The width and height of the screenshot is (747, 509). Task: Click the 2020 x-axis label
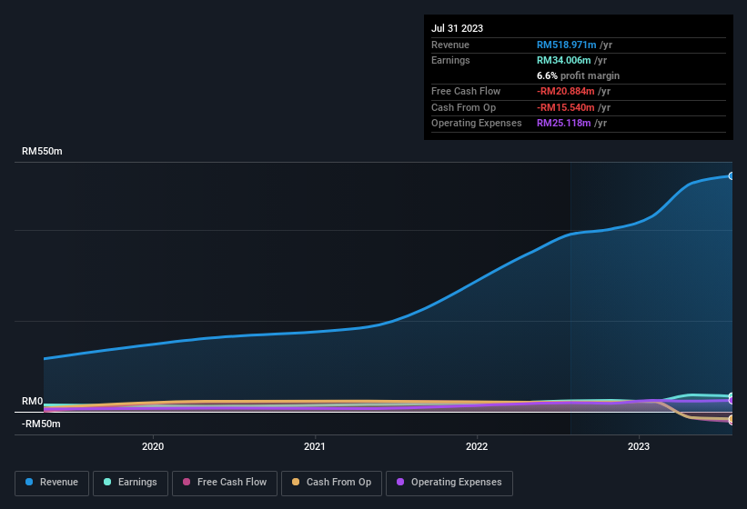[153, 446]
